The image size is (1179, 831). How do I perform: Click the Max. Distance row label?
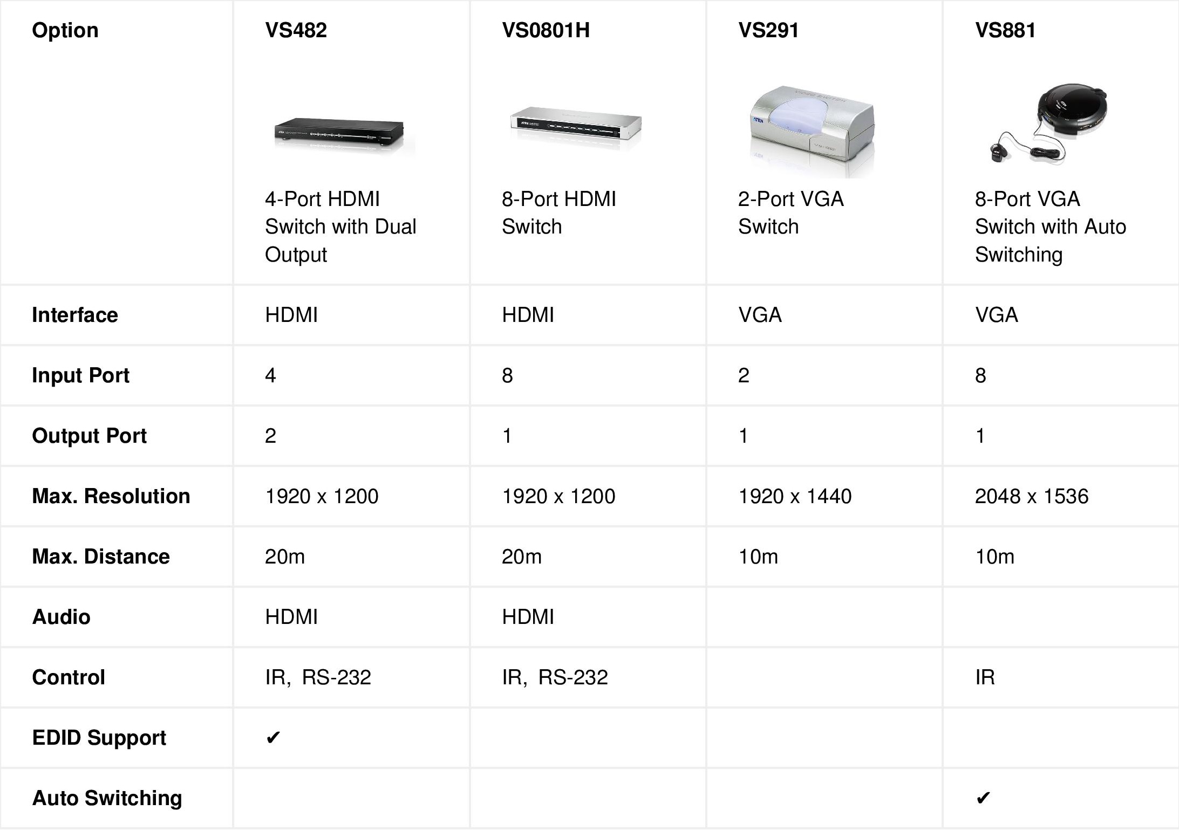point(101,557)
